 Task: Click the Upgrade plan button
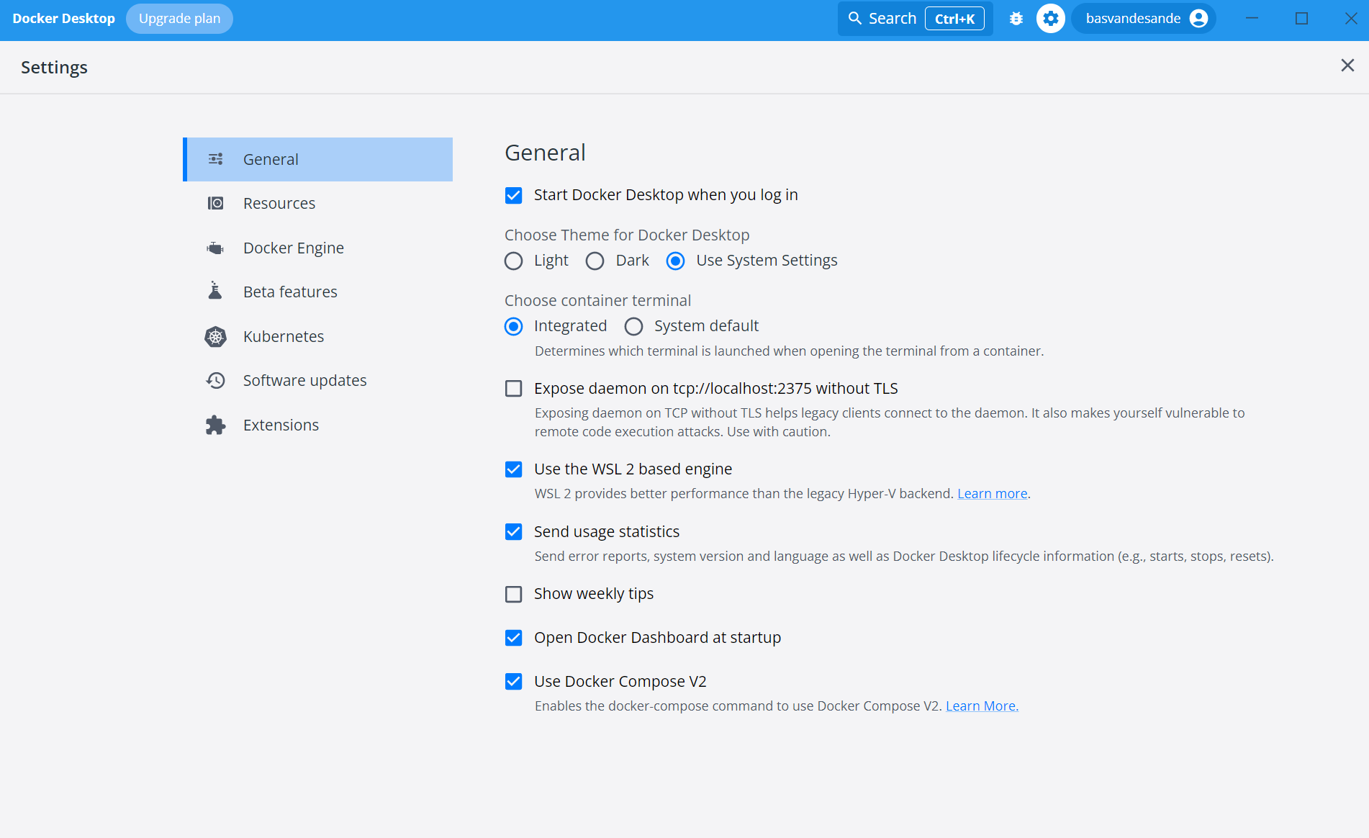click(x=179, y=18)
